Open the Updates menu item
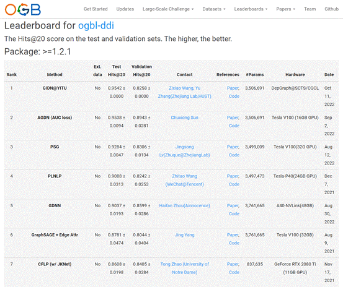This screenshot has width=343, height=287. (x=125, y=9)
